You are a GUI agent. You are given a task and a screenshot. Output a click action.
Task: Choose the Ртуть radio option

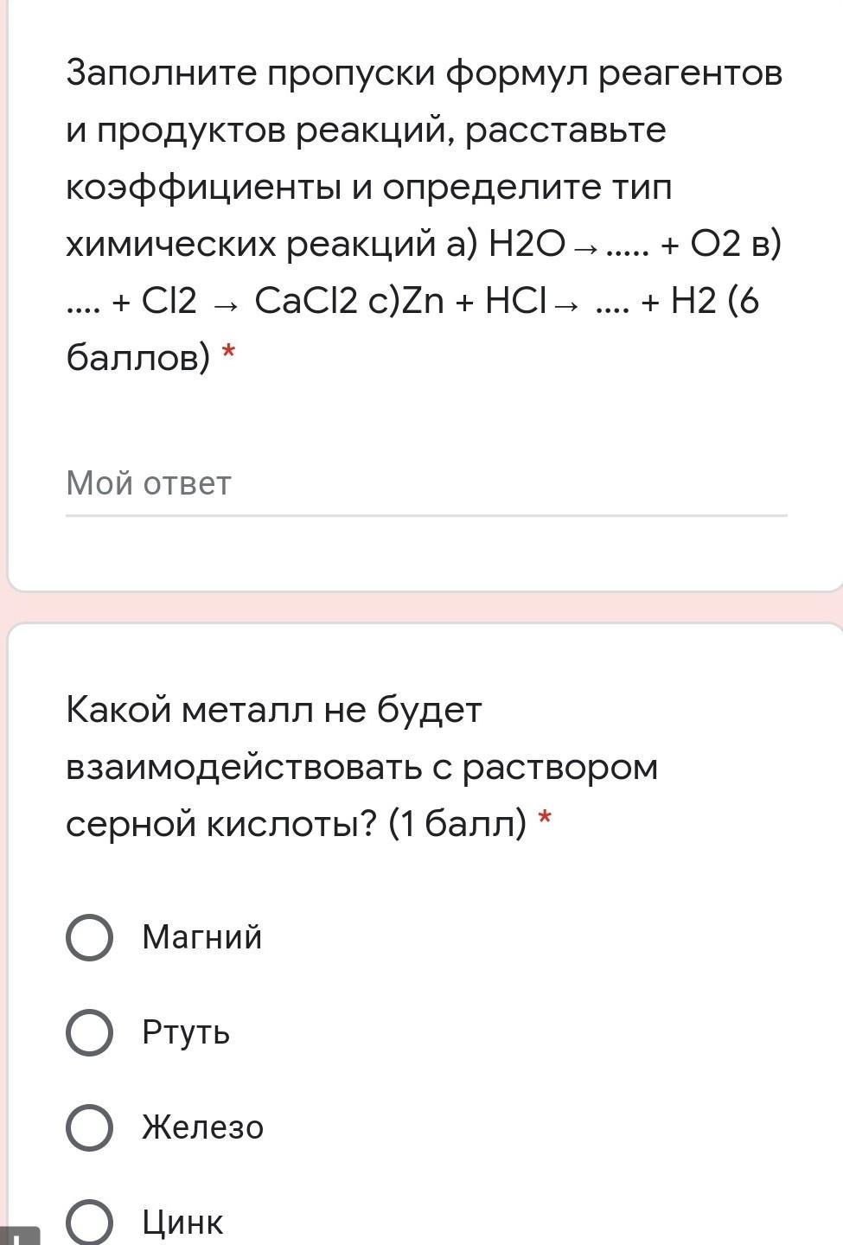point(89,1032)
